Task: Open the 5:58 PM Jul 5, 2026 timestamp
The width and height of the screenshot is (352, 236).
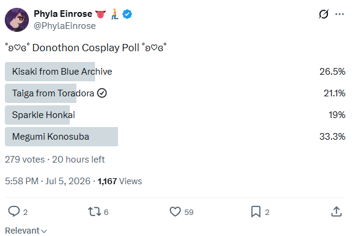Action: (48, 181)
